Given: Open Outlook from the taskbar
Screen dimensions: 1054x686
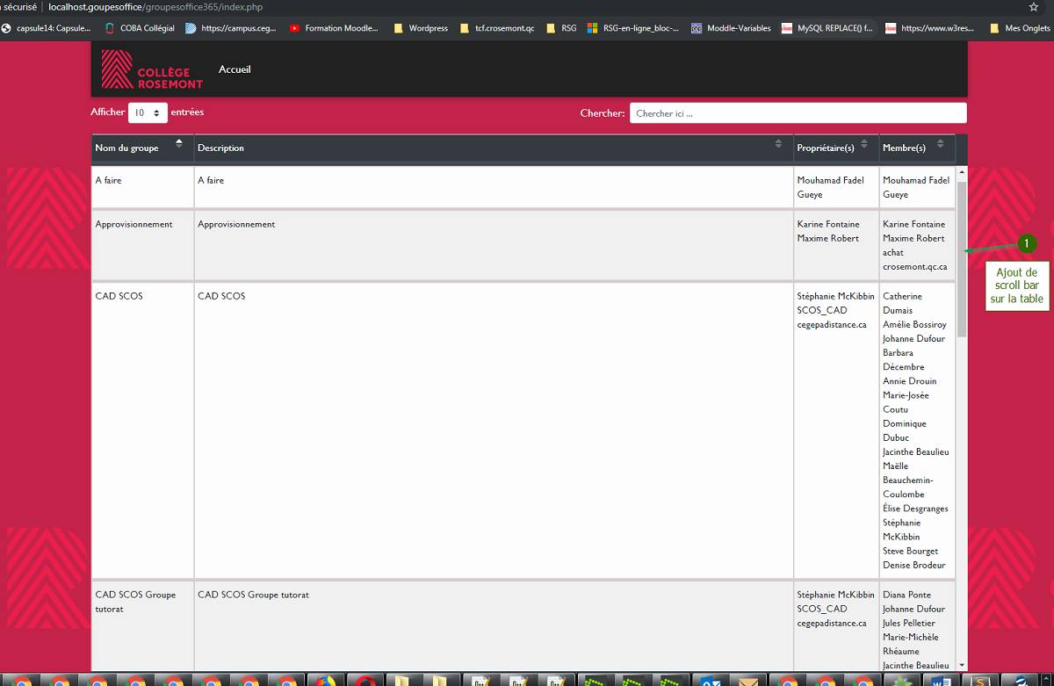Looking at the screenshot, I should coord(710,680).
